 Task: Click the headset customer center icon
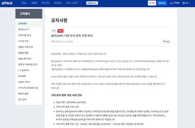click(x=171, y=3)
